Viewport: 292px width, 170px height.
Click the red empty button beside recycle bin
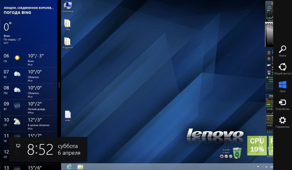pos(222,157)
